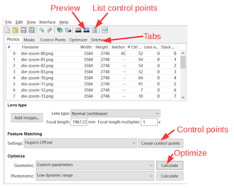Expand the Lens type dropdown
Screen dimensions: 234x188
[116, 114]
